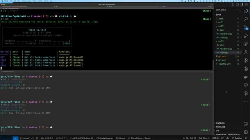
Task: Click CodeWhisperer status item
Action: [x=104, y=138]
